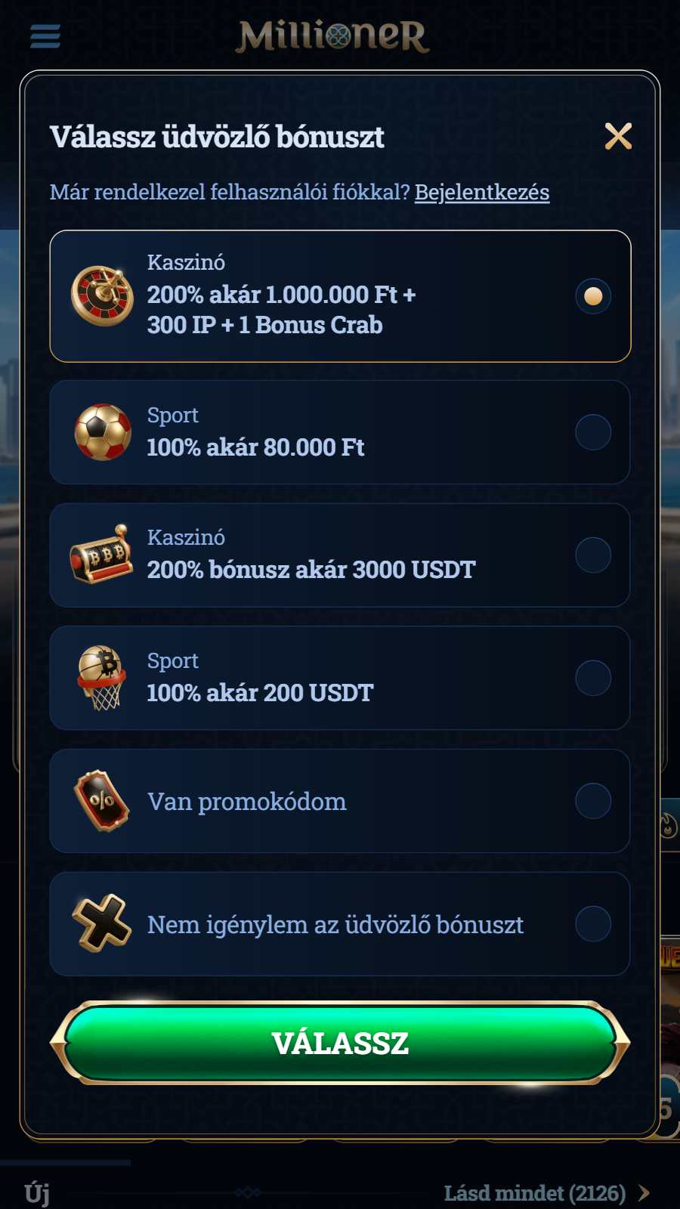Click the green VÁLASSZ button

(x=340, y=1043)
